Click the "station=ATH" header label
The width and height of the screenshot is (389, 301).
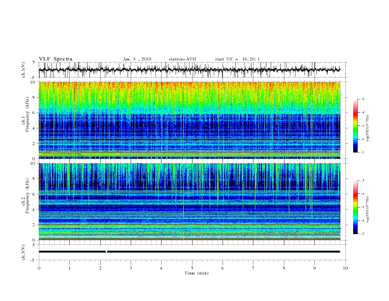182,59
